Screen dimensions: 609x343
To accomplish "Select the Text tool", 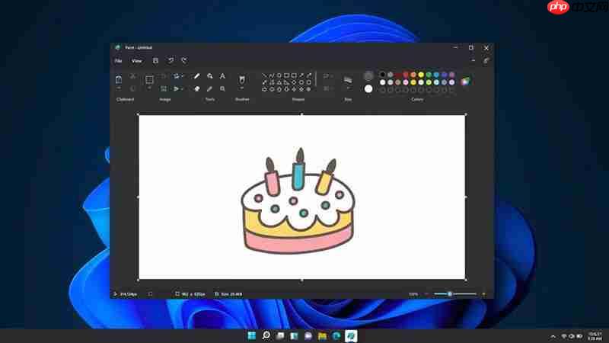I will click(x=222, y=76).
